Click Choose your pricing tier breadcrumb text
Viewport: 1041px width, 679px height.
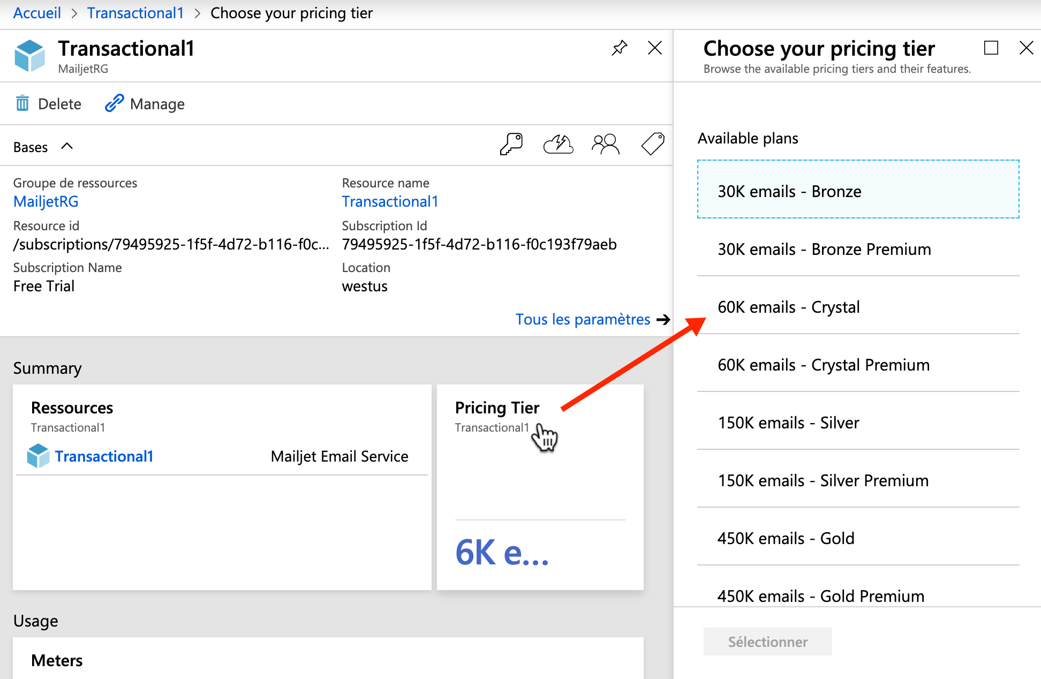[291, 13]
